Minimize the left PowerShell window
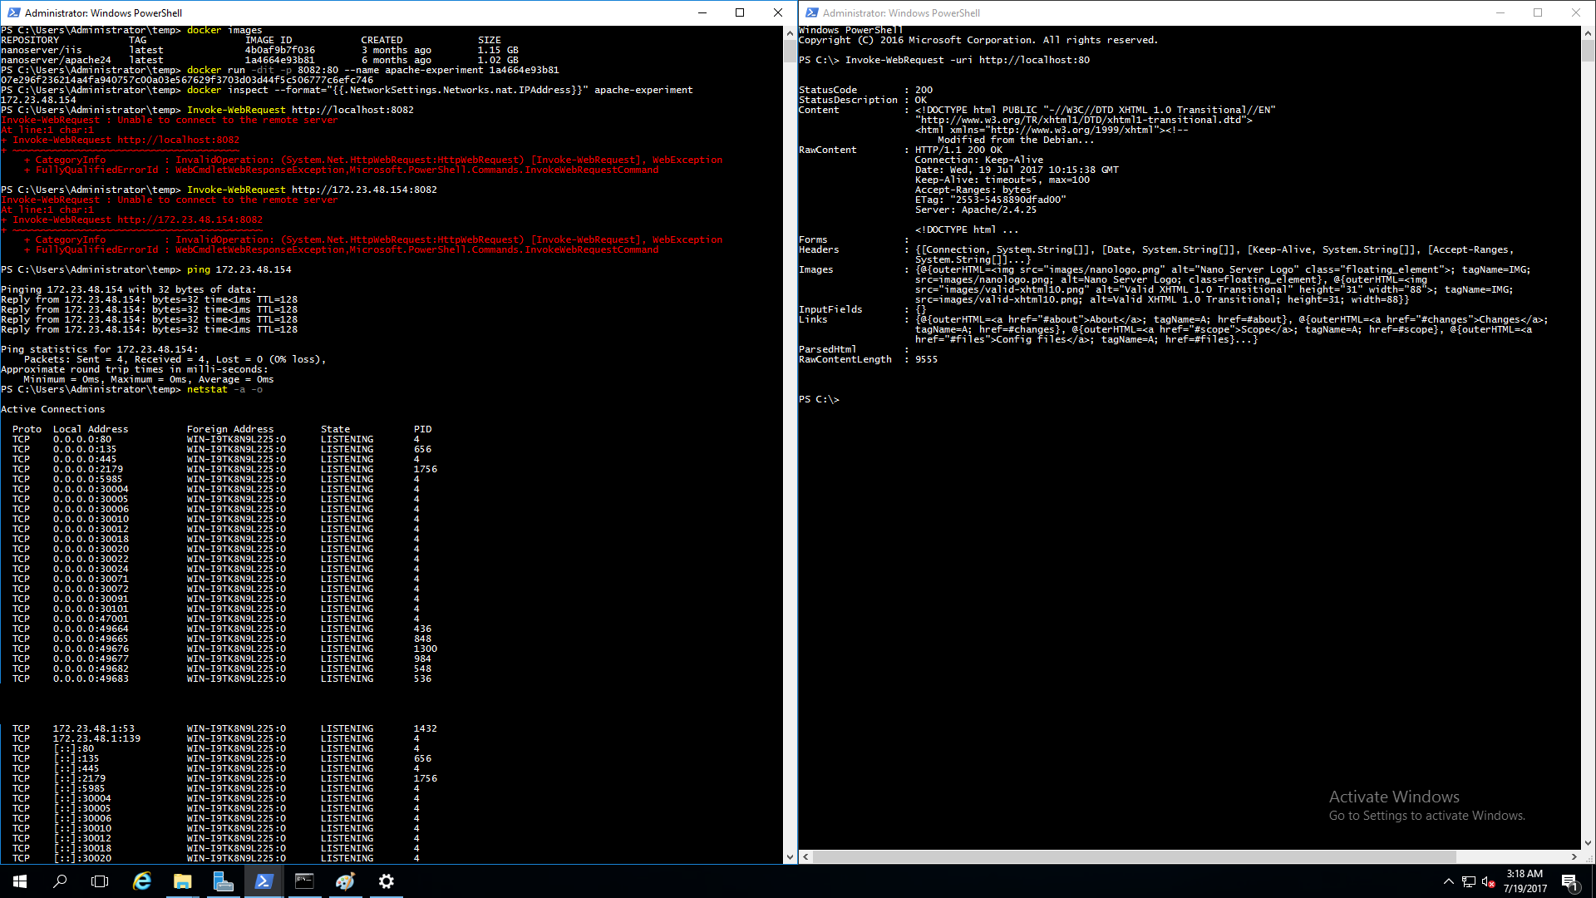 point(702,12)
